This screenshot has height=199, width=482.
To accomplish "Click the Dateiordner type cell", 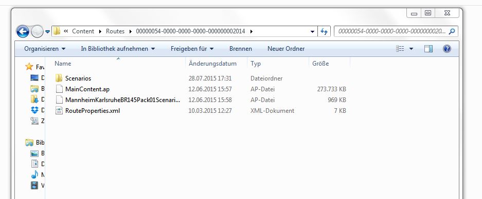I will 266,78.
